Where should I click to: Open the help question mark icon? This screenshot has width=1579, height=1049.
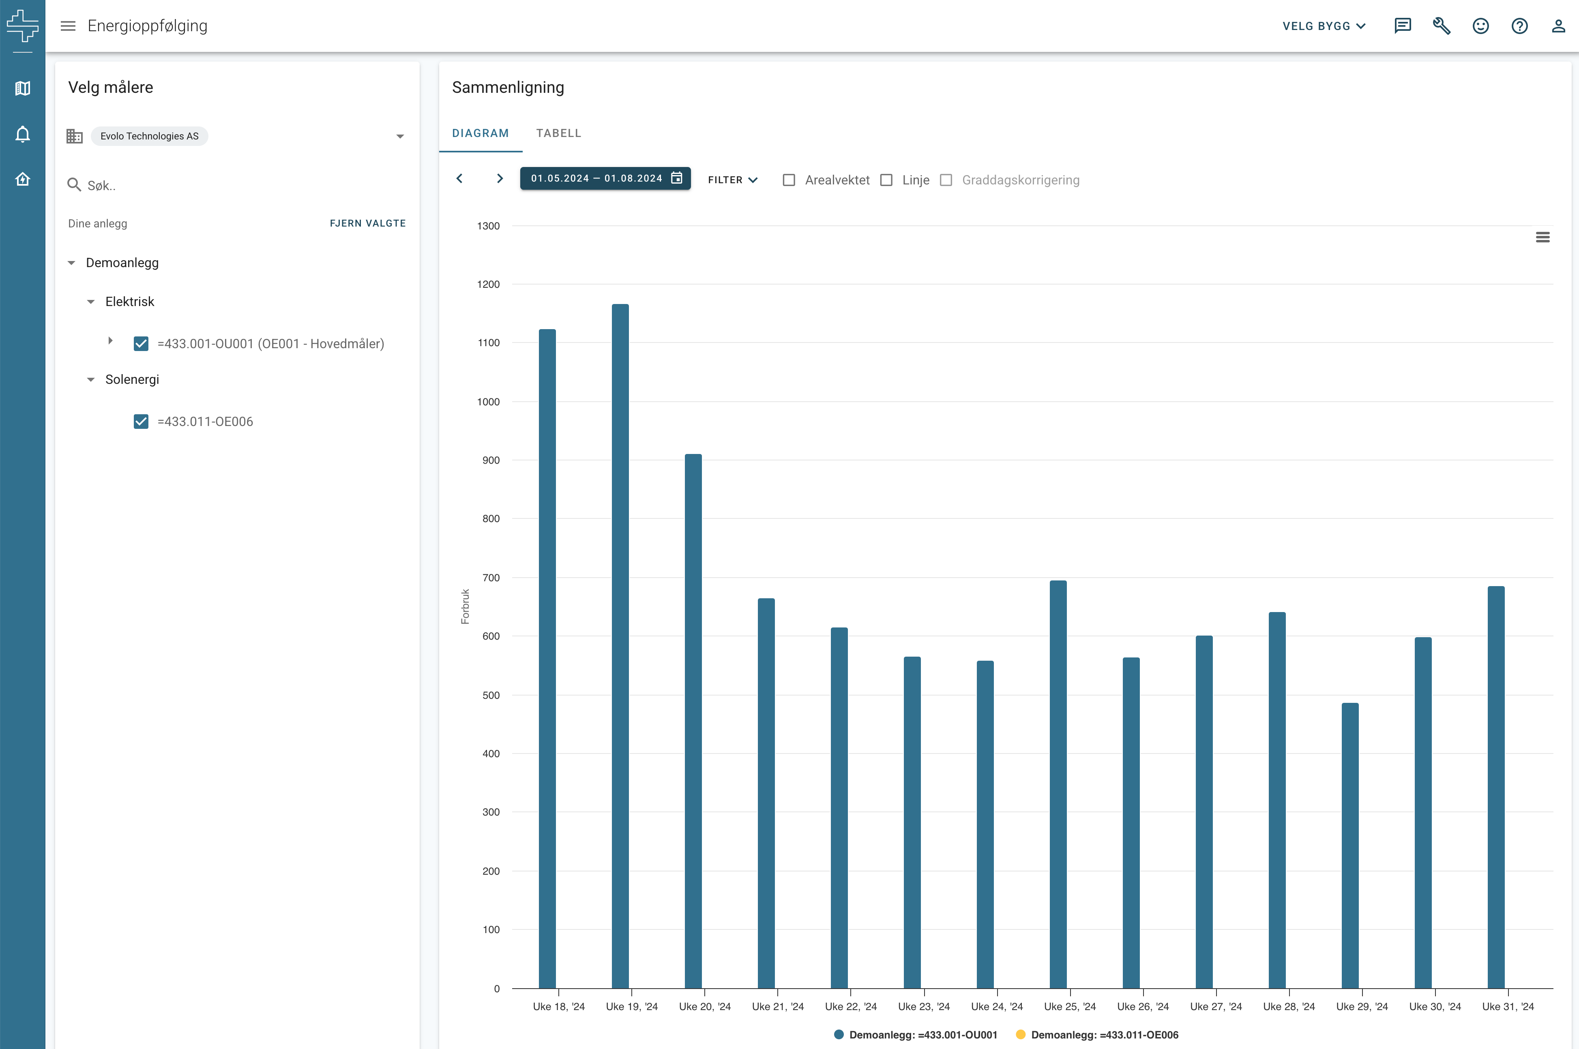1519,26
